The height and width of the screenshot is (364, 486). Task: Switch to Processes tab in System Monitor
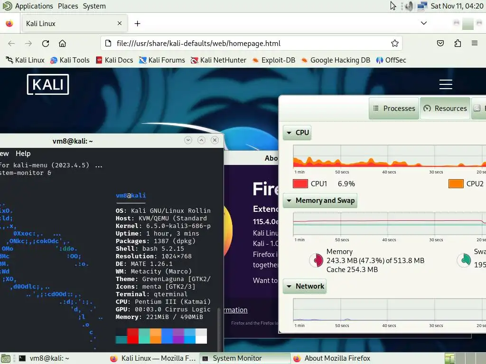(x=394, y=109)
